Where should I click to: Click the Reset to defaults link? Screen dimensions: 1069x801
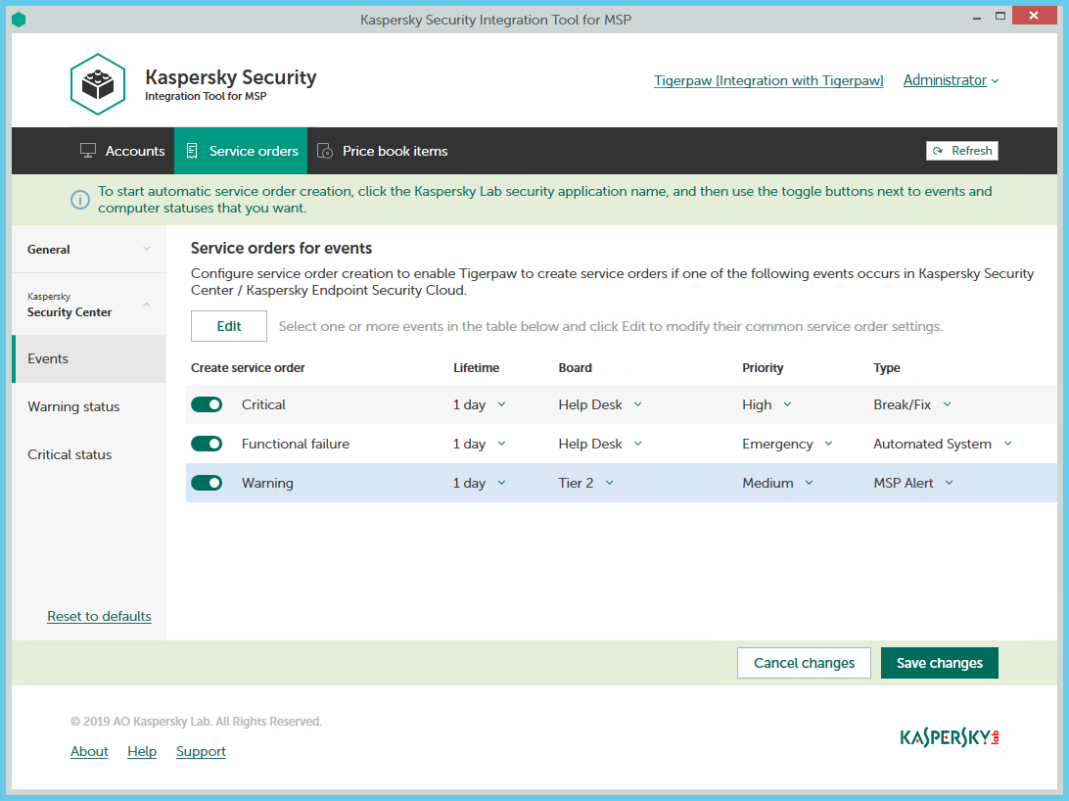click(99, 616)
